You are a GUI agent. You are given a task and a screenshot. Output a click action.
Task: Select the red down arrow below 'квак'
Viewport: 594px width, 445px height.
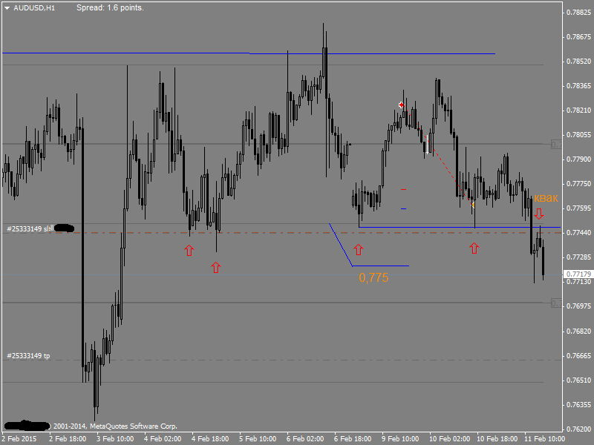[x=539, y=214]
